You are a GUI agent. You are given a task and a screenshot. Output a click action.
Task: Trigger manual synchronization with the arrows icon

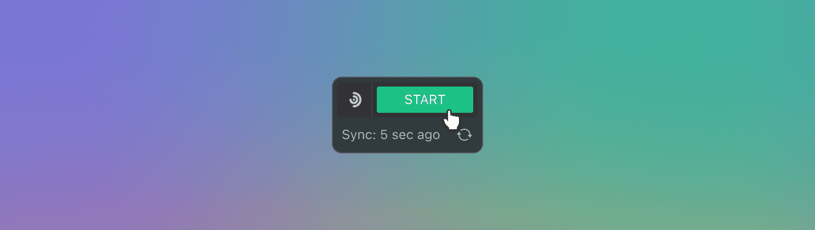pos(464,135)
